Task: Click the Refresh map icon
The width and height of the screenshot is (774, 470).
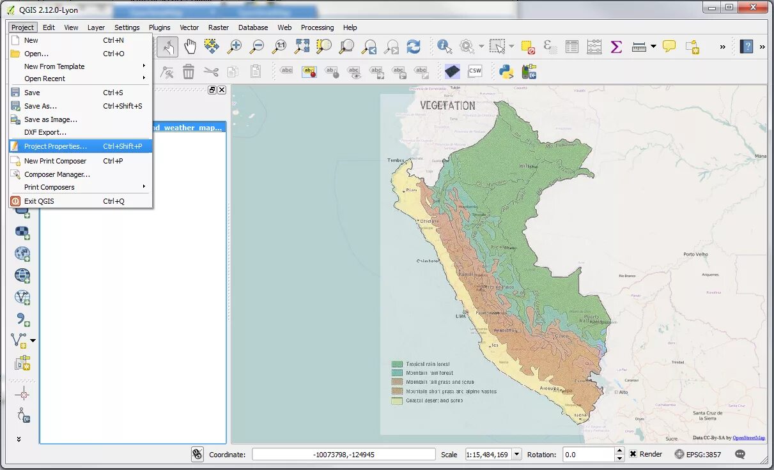Action: [x=414, y=46]
